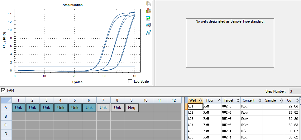Open the Step Number dropdown
This screenshot has width=301, height=140.
[x=295, y=91]
